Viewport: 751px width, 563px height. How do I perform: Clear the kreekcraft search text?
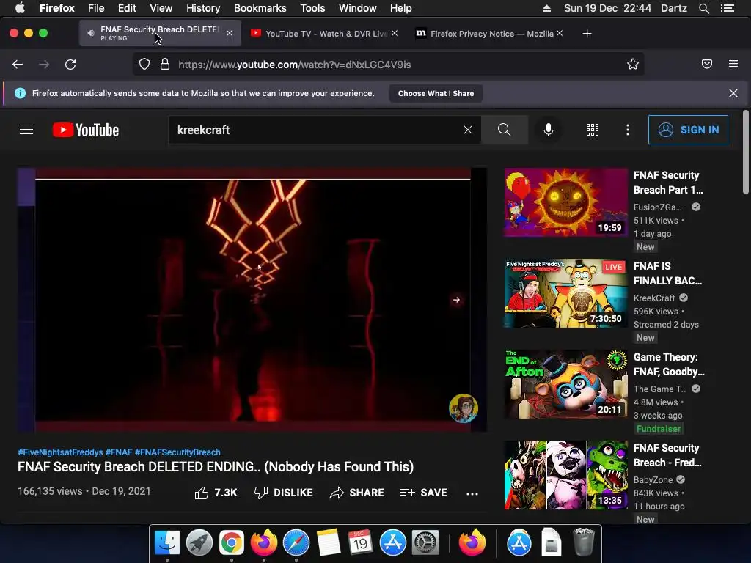(467, 130)
